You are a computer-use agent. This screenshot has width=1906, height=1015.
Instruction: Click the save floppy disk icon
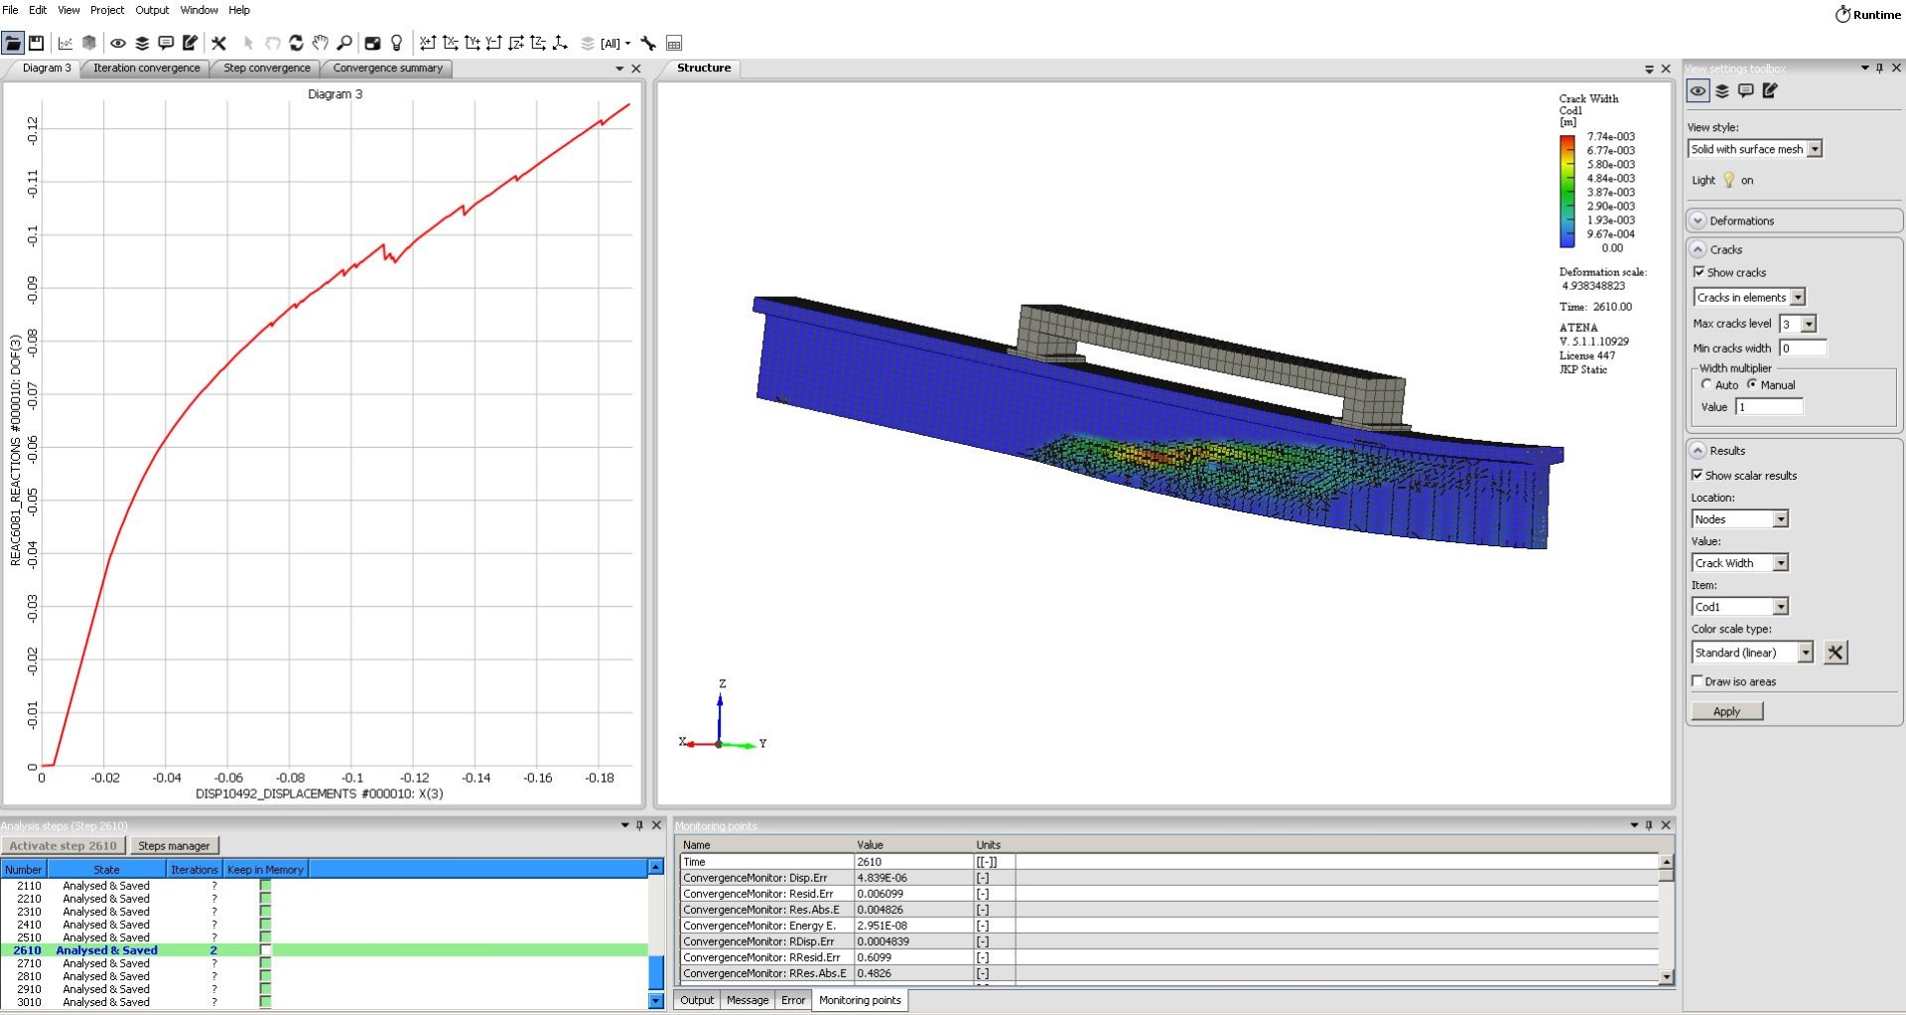(x=36, y=43)
